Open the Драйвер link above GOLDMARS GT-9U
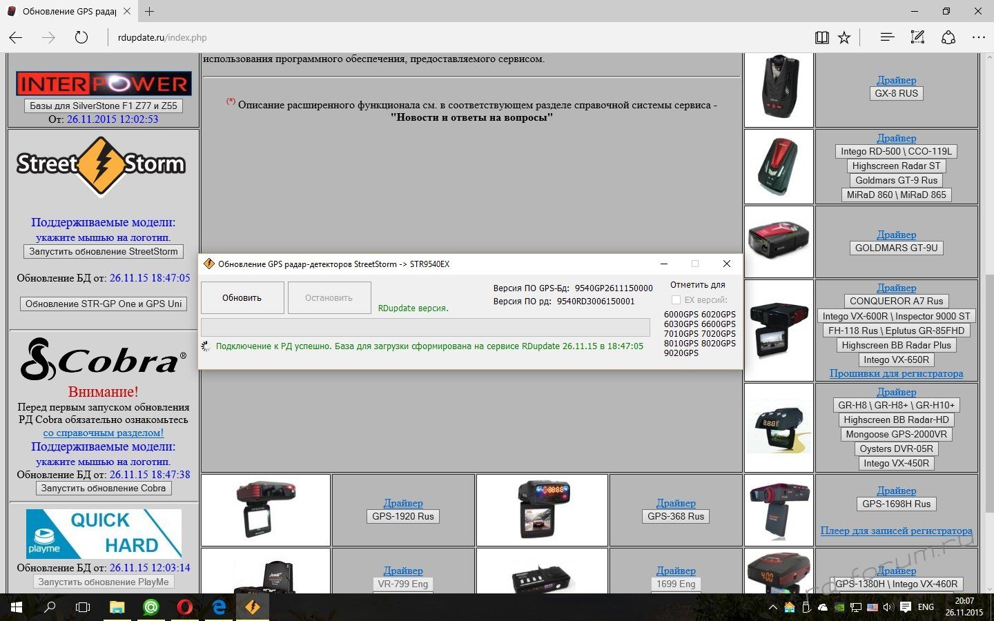 [897, 235]
